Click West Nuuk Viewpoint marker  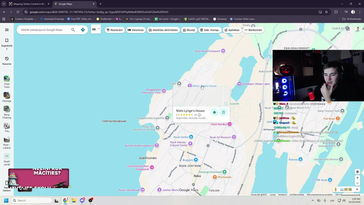point(223,51)
